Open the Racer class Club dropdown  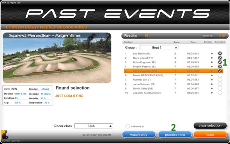[94, 126]
